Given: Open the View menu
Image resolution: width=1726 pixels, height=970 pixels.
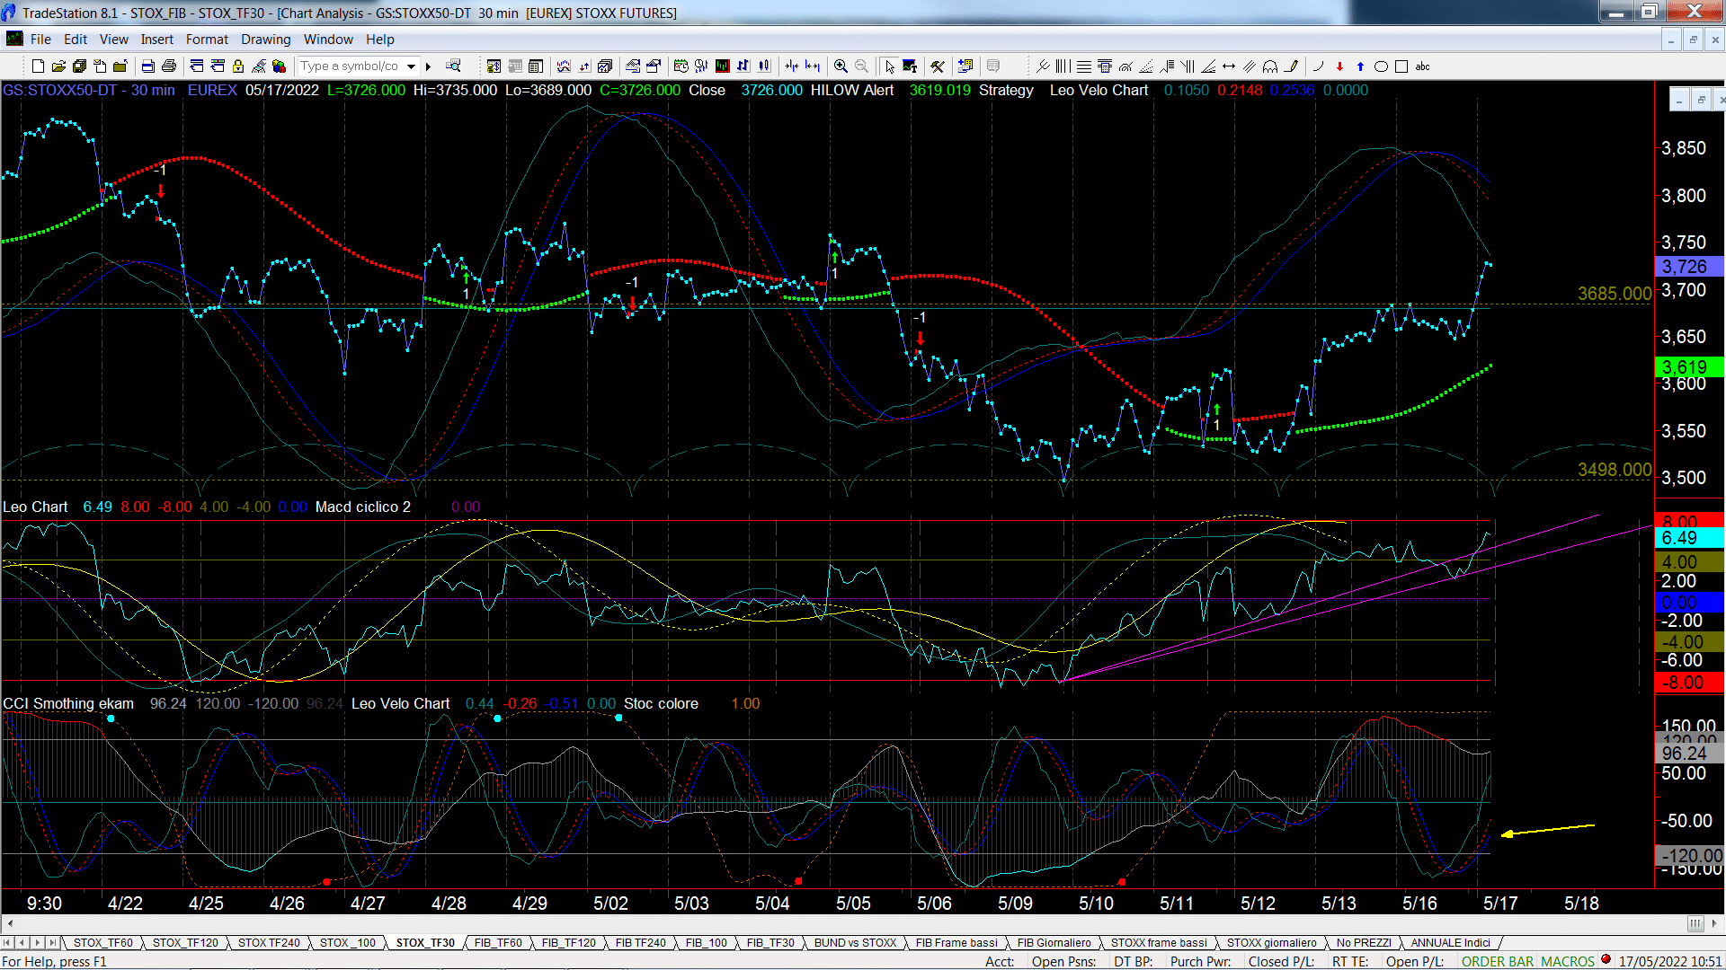Looking at the screenshot, I should [113, 40].
